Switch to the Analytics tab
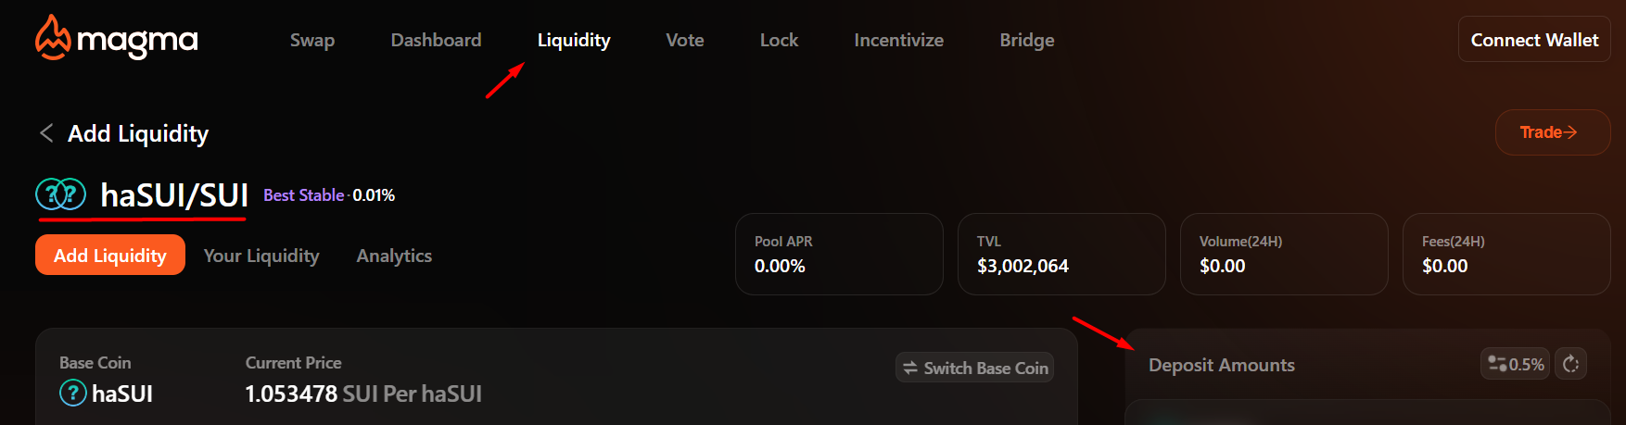Viewport: 1626px width, 425px height. (x=394, y=256)
